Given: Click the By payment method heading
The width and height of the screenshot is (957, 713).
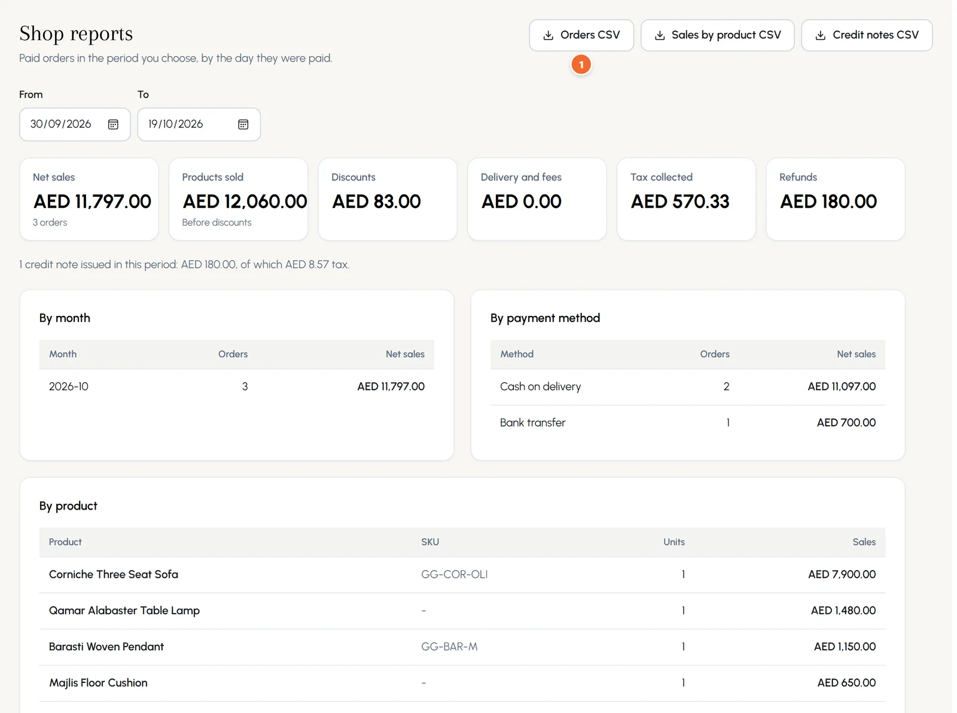Looking at the screenshot, I should tap(545, 318).
